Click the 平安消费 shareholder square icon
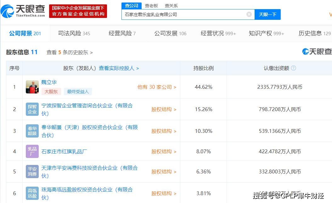The width and height of the screenshot is (332, 203). (32, 172)
